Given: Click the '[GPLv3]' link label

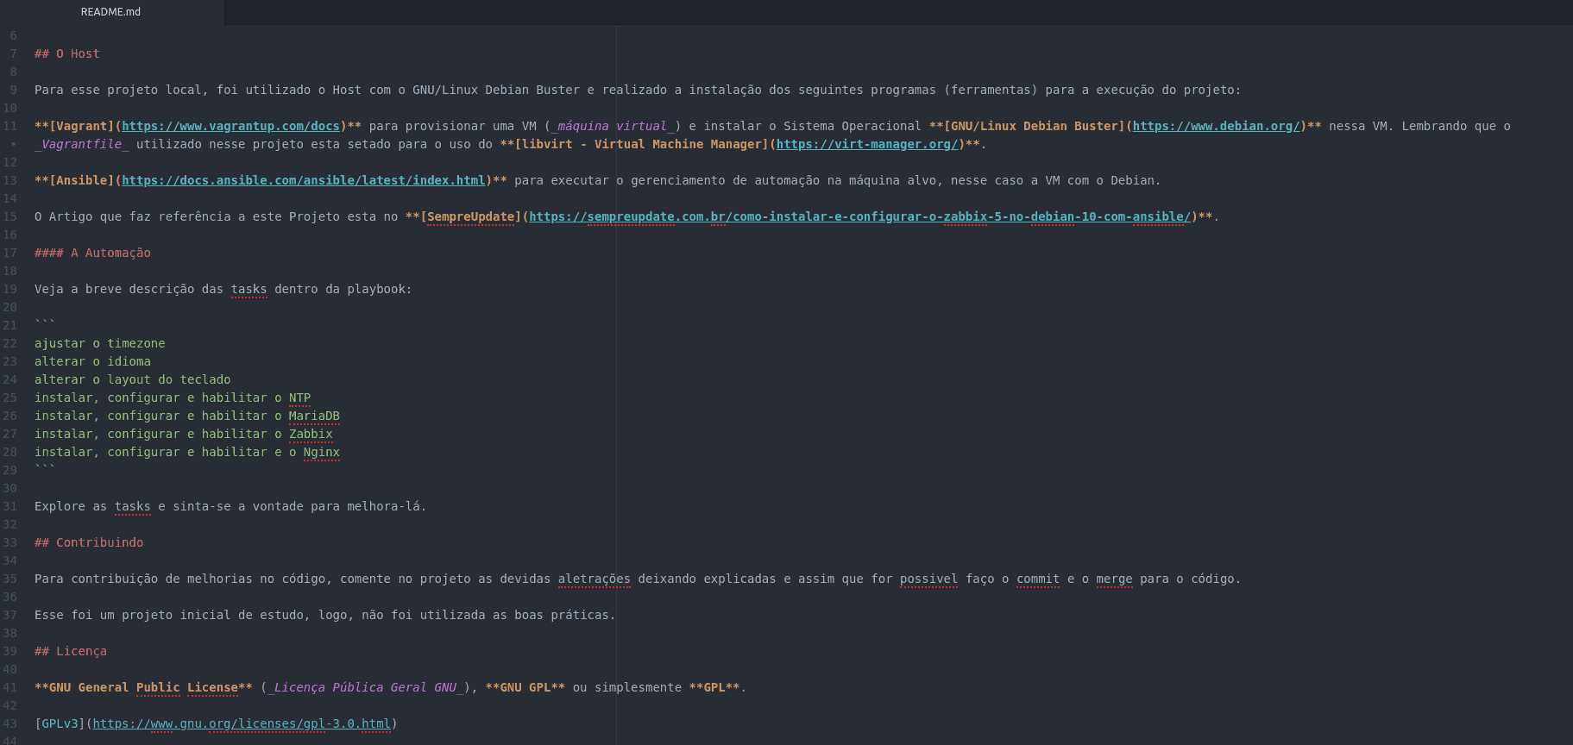Looking at the screenshot, I should [60, 723].
